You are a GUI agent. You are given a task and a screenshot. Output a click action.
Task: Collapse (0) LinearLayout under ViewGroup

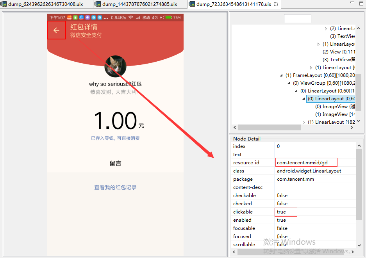point(296,91)
